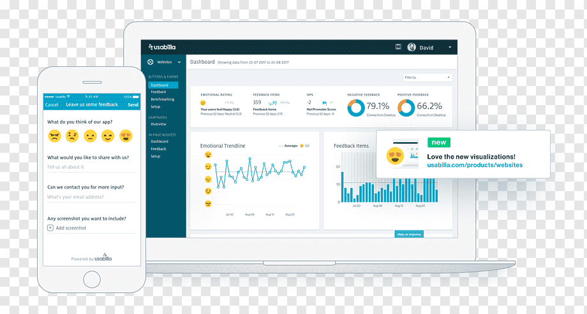Open the notifications icon beside David
The width and height of the screenshot is (587, 314).
[x=398, y=47]
